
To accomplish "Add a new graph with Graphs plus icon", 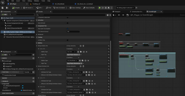I will click(x=33, y=58).
